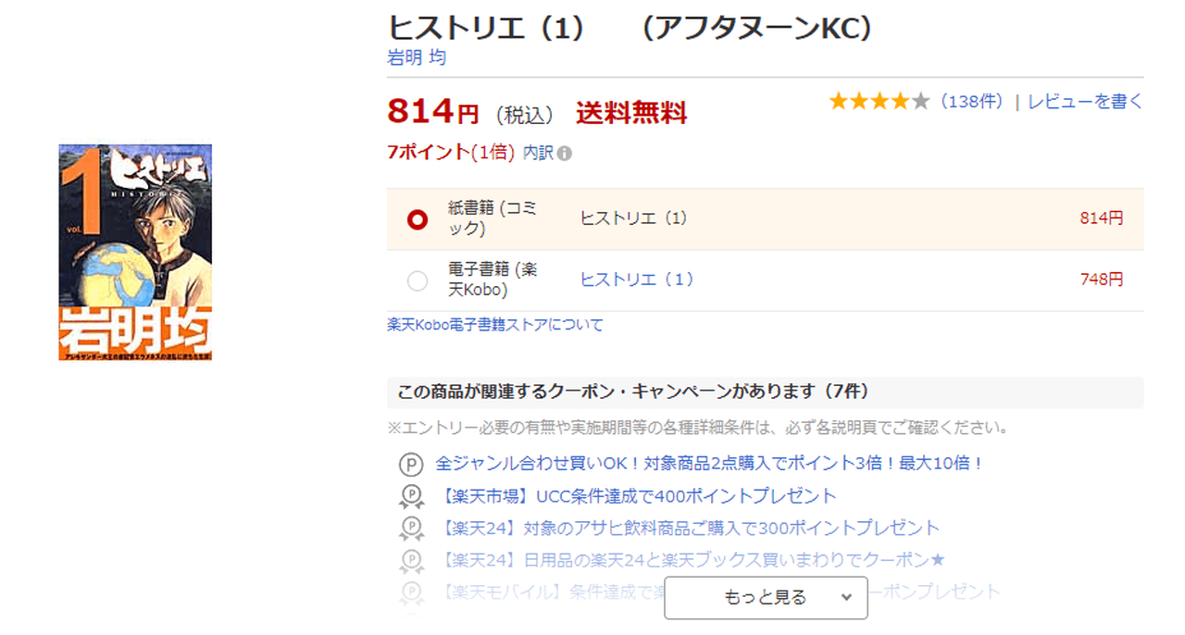Click the medal icon beside UCC条件達成 campaign
Image resolution: width=1185 pixels, height=635 pixels.
(x=410, y=497)
